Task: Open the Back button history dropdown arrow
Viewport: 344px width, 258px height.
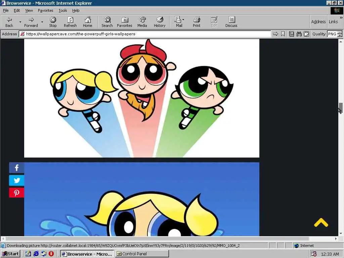Action: pyautogui.click(x=20, y=22)
